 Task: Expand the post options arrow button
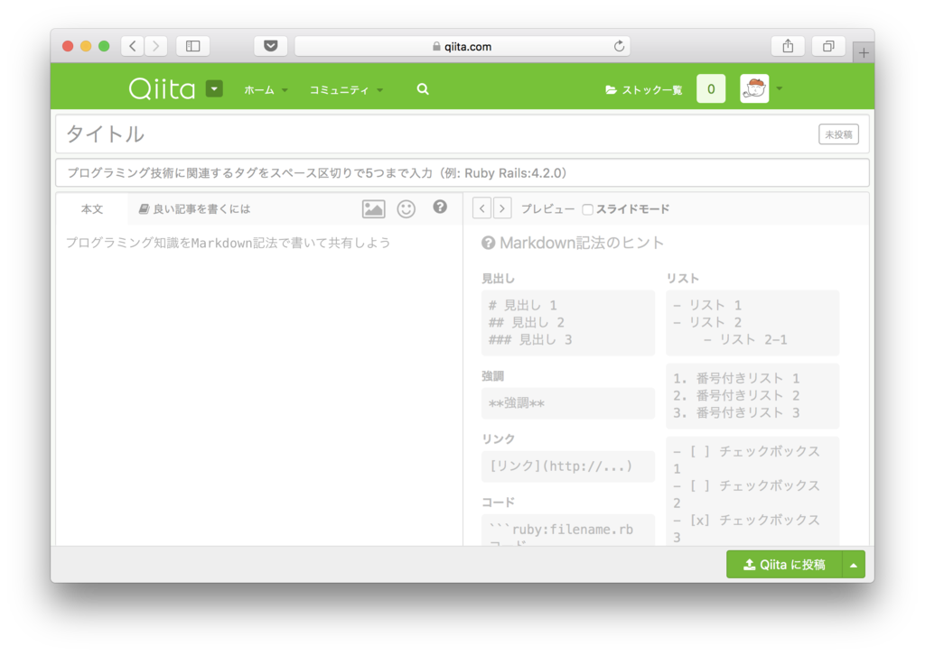coord(854,564)
